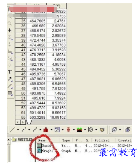Screen dimensions: 140x163
Task: Select the Line drawing tool
Action: pos(10,86)
